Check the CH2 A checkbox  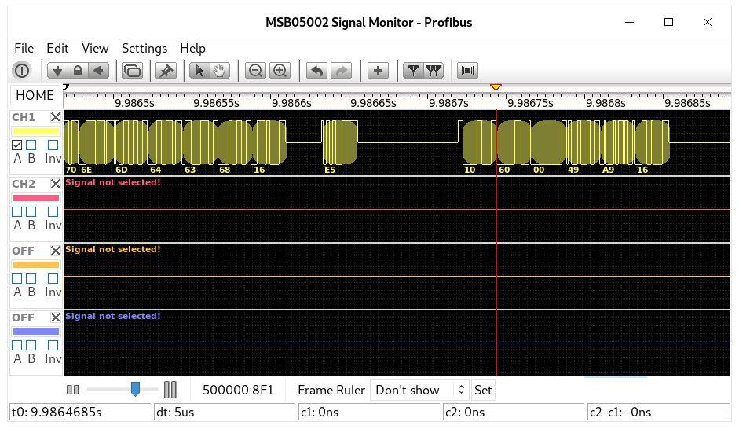click(17, 212)
